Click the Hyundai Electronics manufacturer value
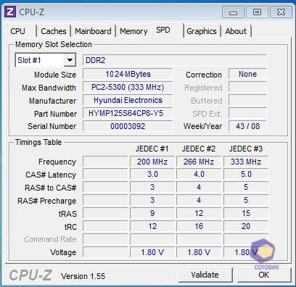 128,100
